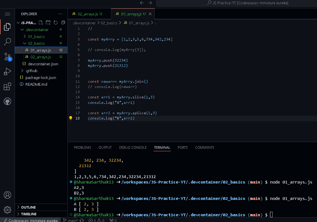The height and width of the screenshot is (222, 317).
Task: Create a new folder in the Explorer
Action: [48, 23]
